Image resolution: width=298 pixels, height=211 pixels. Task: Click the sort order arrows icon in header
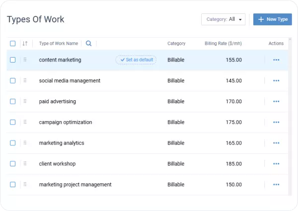25,44
